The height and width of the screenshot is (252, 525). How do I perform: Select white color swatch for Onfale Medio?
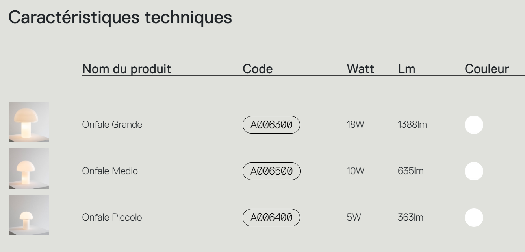click(x=474, y=171)
